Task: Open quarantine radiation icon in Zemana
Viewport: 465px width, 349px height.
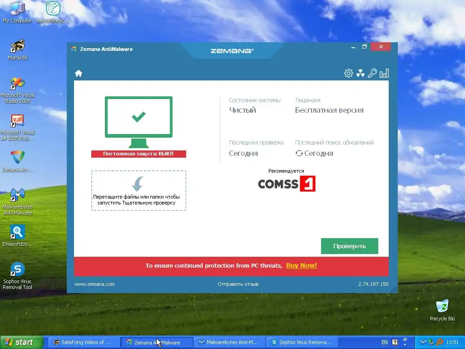Action: point(360,73)
